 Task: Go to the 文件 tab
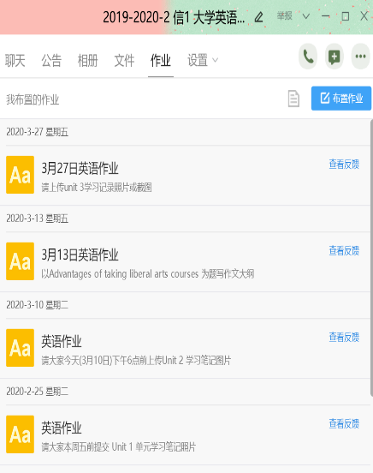point(124,60)
